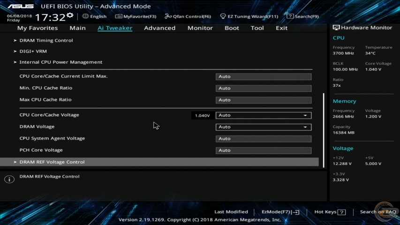400x225 pixels.
Task: Launch EZ Tuning Wizard(F11) bulb icon
Action: [x=223, y=16]
